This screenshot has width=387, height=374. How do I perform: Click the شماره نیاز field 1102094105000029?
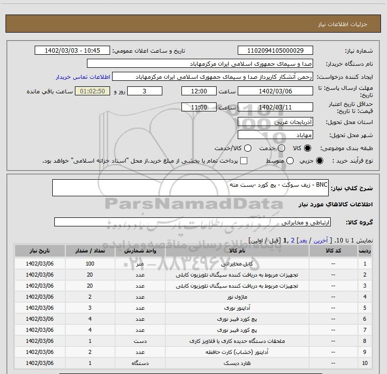275,51
